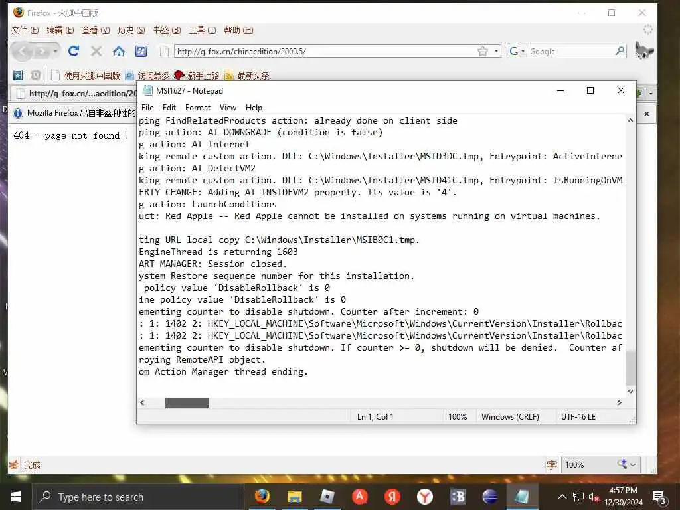This screenshot has width=680, height=510.
Task: Reload the page with the blue refresh icon
Action: 74,52
